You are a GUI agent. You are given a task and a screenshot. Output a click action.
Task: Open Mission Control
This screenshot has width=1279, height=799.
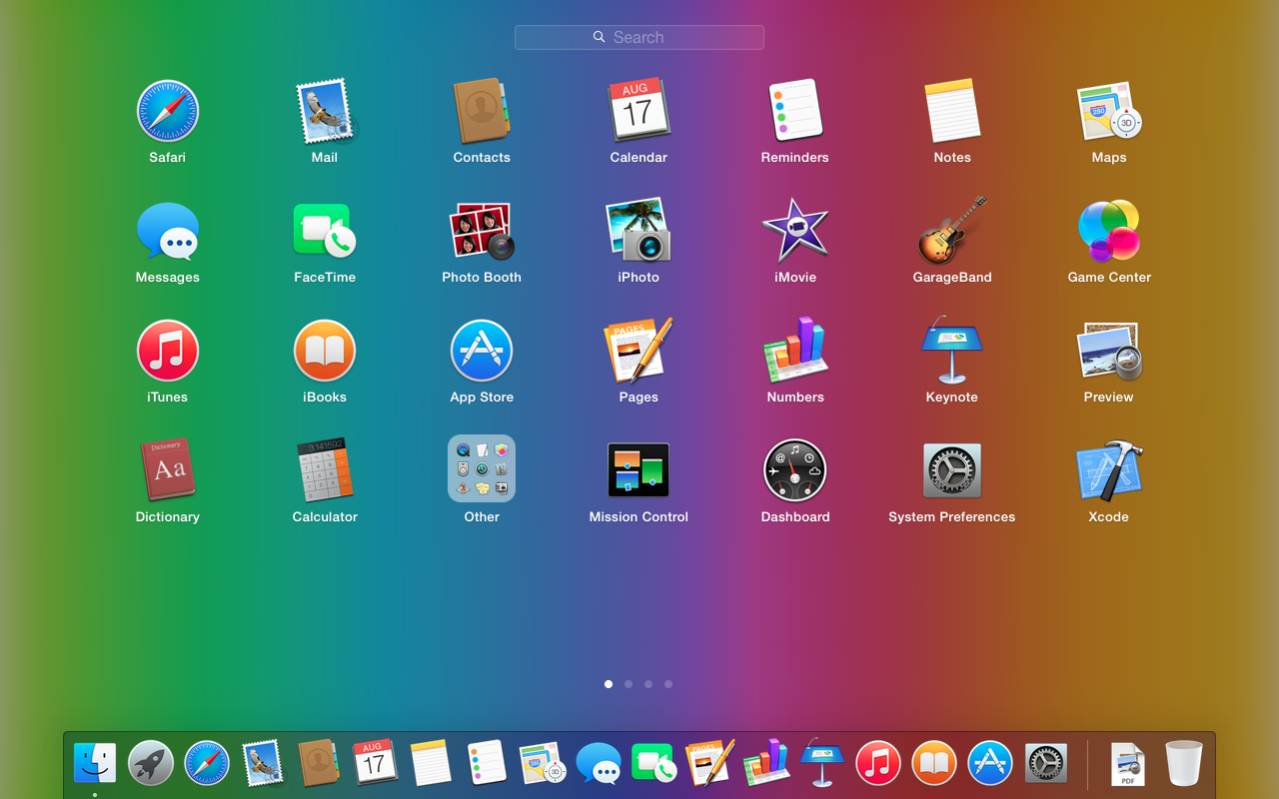639,470
